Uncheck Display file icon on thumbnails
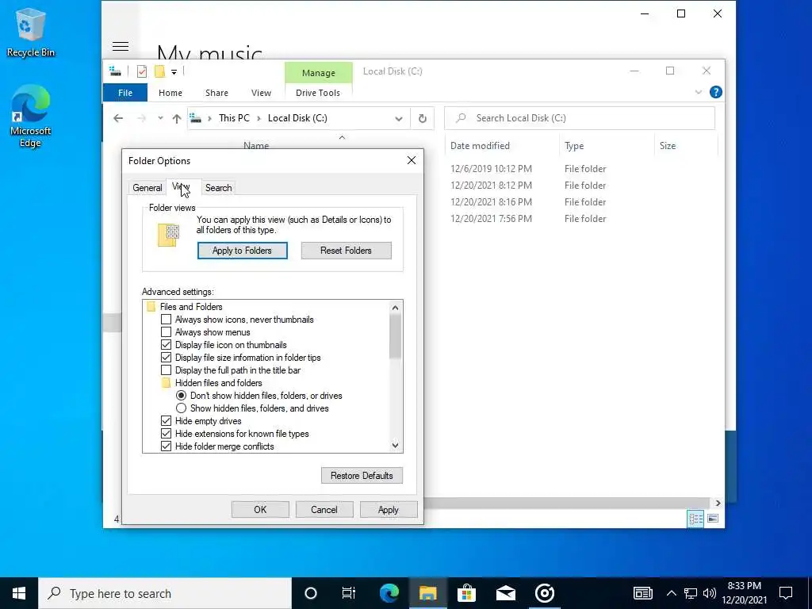 166,345
